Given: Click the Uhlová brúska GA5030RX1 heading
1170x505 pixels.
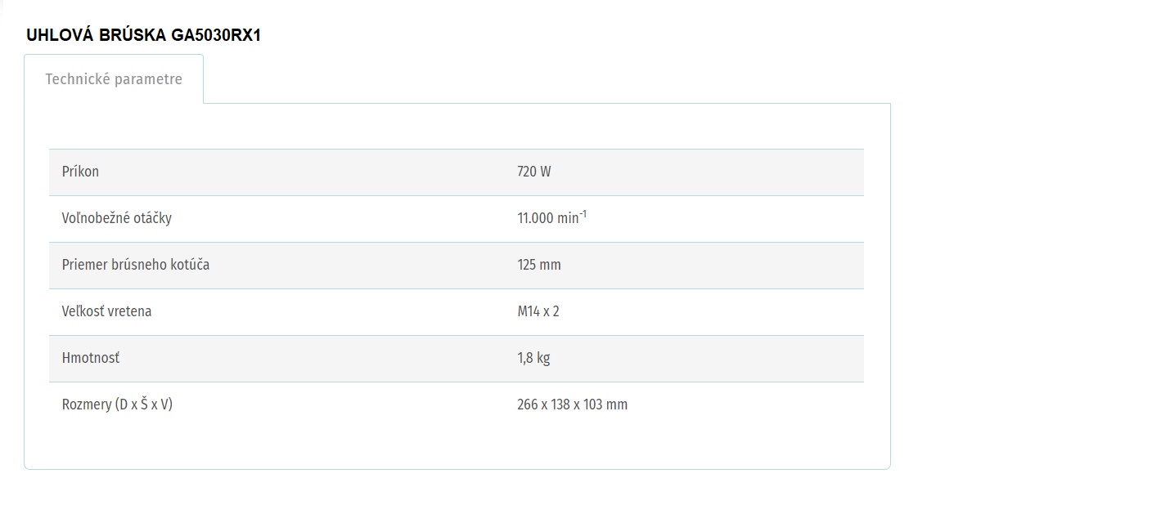Looking at the screenshot, I should (144, 35).
